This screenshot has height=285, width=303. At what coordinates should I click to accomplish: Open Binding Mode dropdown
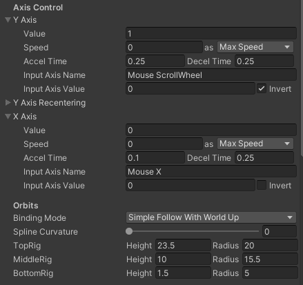tap(211, 217)
